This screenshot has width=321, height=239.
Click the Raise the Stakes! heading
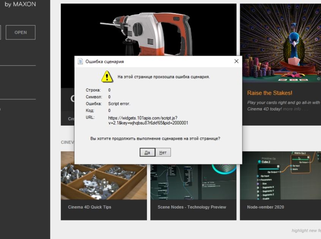[x=270, y=93]
